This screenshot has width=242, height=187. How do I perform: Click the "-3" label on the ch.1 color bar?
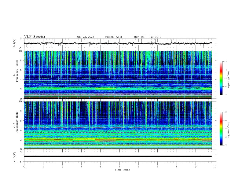tap(225, 61)
